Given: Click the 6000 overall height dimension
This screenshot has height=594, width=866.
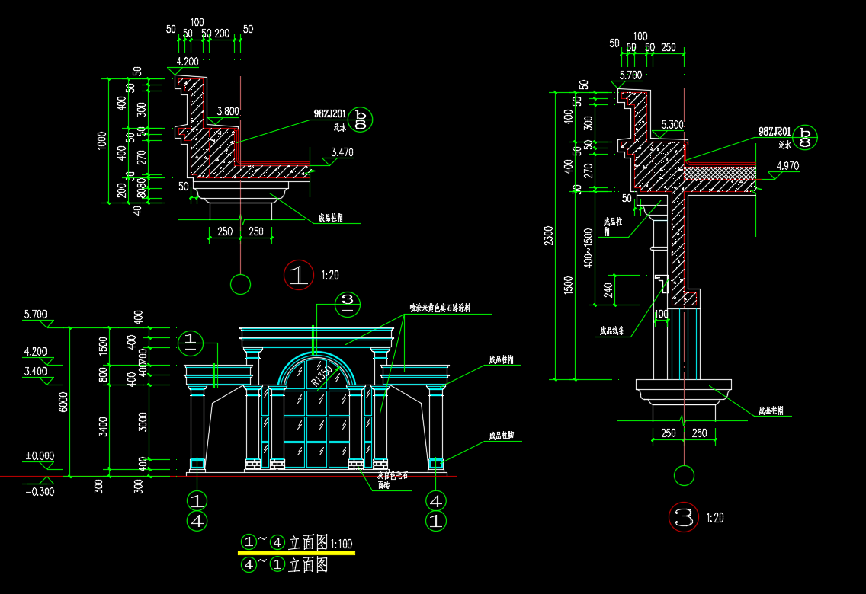Looking at the screenshot, I should pyautogui.click(x=63, y=401).
